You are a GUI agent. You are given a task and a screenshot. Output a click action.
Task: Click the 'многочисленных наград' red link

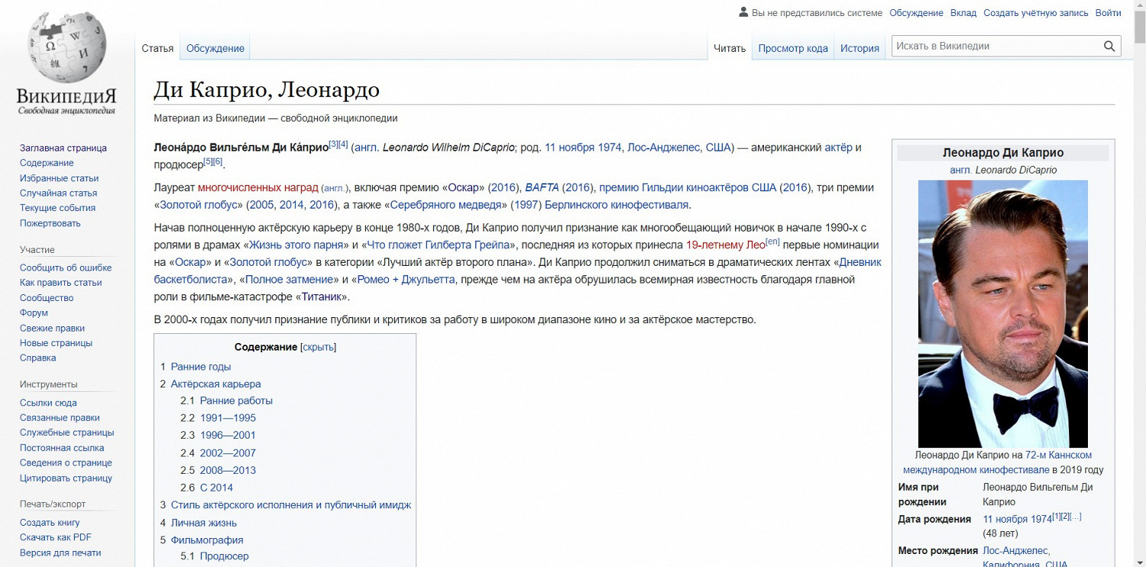click(x=257, y=187)
